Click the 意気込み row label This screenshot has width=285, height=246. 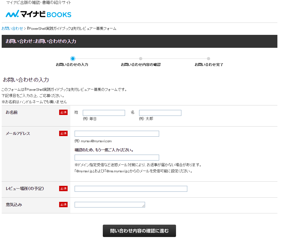click(x=14, y=204)
